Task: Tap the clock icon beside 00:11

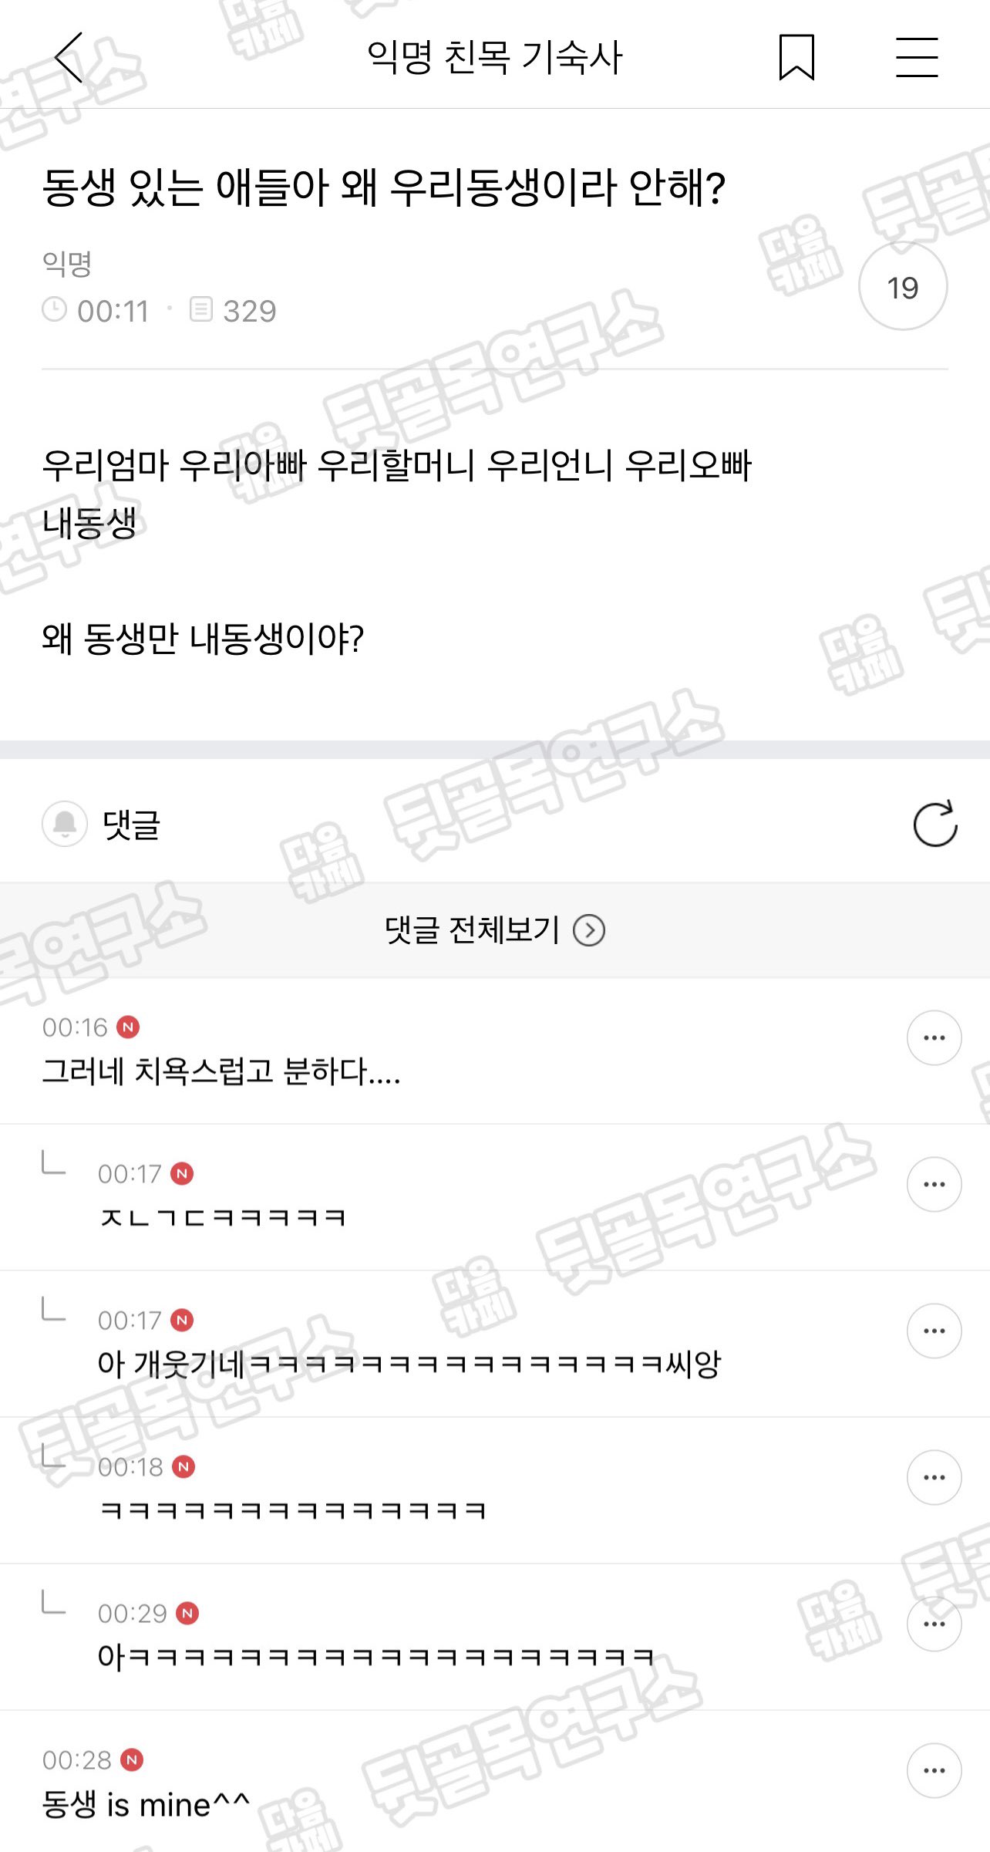Action: (54, 309)
